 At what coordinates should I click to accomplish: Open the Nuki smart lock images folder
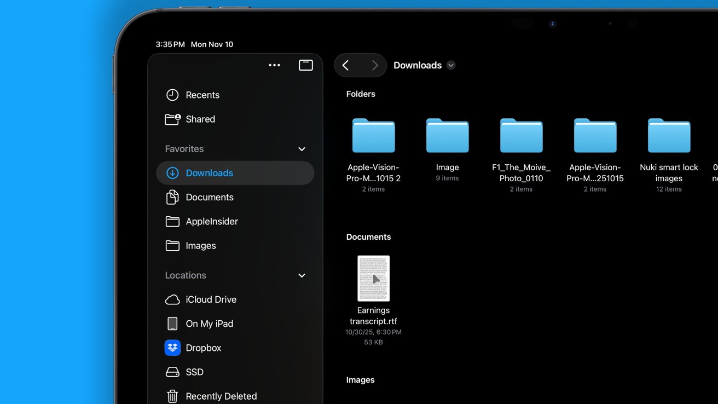click(669, 136)
